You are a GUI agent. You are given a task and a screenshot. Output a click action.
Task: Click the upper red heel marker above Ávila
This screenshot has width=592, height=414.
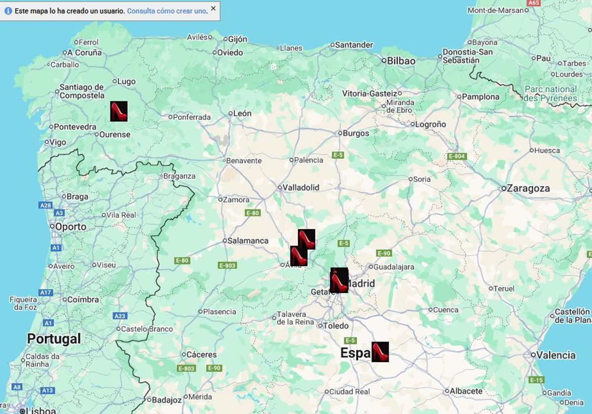pos(306,239)
